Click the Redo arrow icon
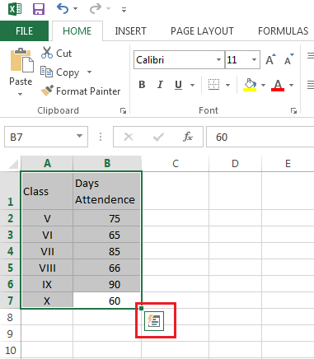The image size is (314, 359). click(96, 9)
